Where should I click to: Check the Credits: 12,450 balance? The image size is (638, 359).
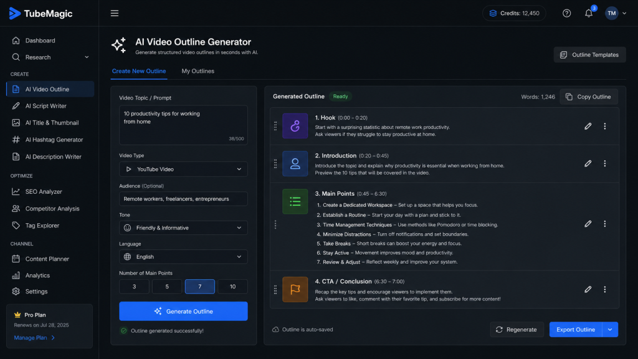pos(514,14)
